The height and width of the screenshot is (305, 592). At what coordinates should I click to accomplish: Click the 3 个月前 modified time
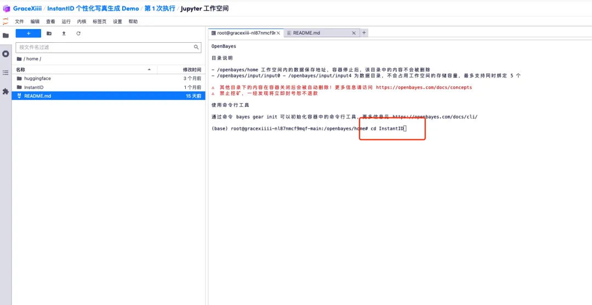192,78
